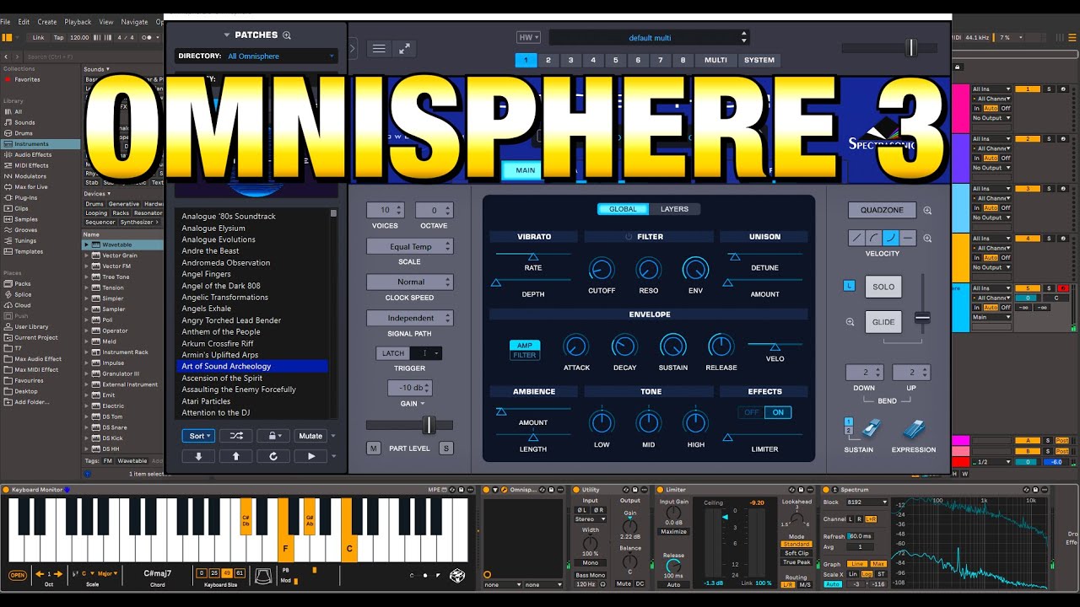Shift octave down with left orange arrow
Screen dimensions: 1080x607
pyautogui.click(x=39, y=574)
